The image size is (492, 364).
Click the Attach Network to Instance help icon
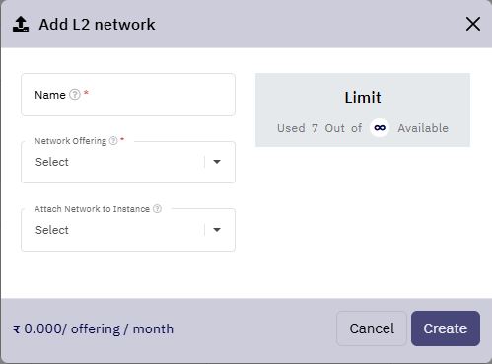pos(157,208)
